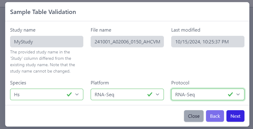Click the 'RNA-Seq' value under Protocol
This screenshot has height=129, width=253.
(x=185, y=94)
